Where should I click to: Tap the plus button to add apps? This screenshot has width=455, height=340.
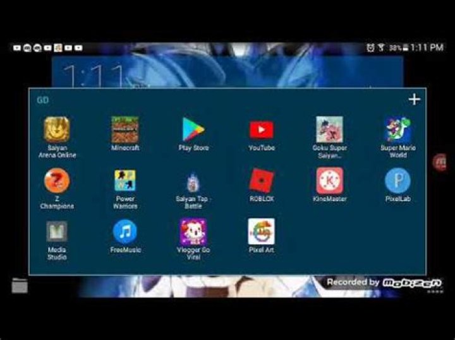[x=414, y=100]
